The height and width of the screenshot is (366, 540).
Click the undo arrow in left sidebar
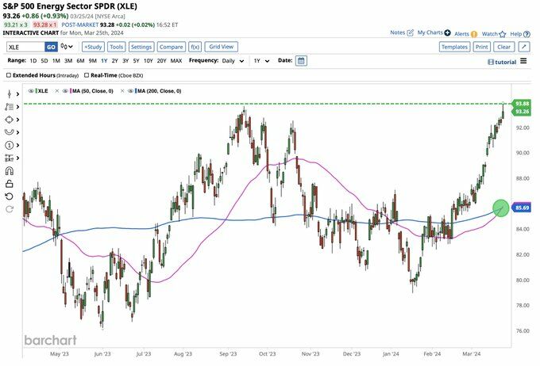[x=10, y=196]
